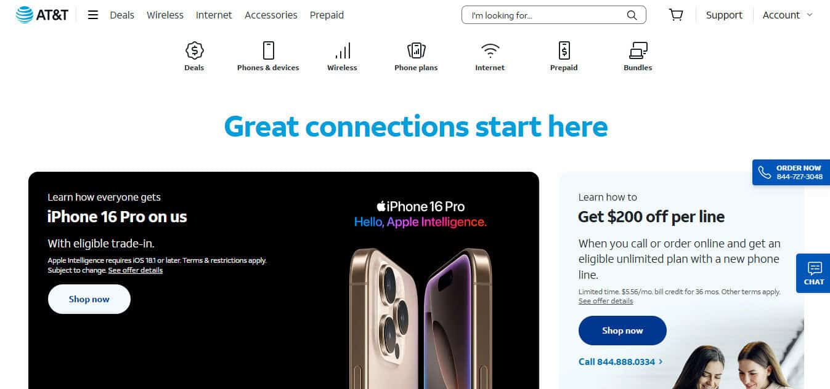Select the Bundles devices icon
The width and height of the screenshot is (830, 389).
pyautogui.click(x=638, y=50)
